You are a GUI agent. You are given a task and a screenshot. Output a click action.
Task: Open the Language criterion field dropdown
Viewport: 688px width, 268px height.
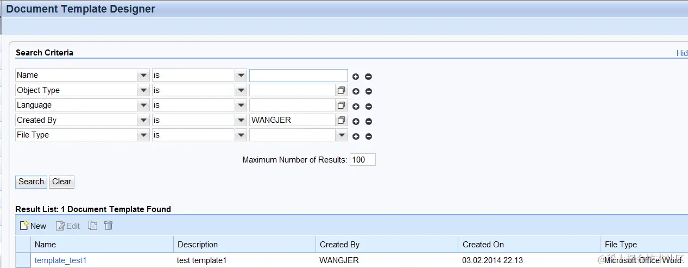tap(143, 105)
